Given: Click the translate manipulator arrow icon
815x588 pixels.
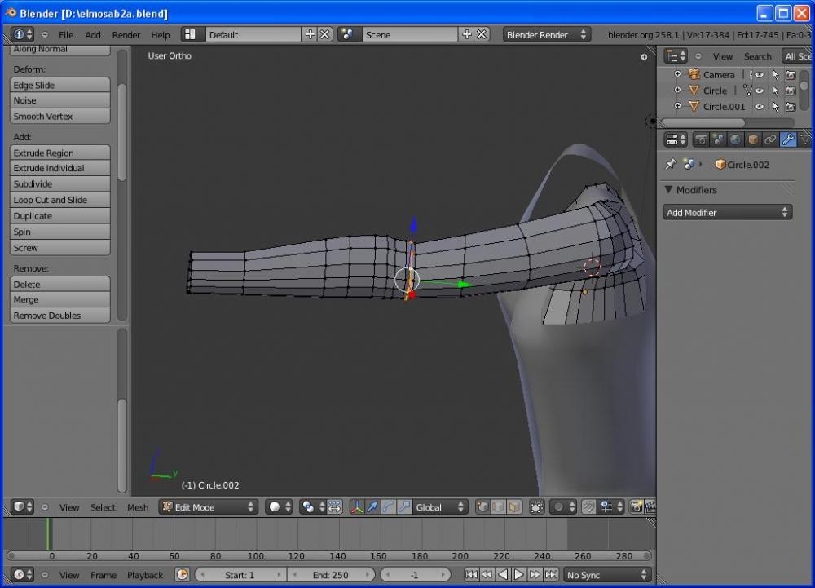Looking at the screenshot, I should click(372, 507).
